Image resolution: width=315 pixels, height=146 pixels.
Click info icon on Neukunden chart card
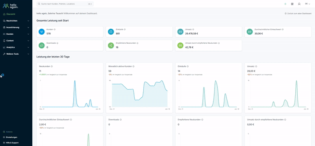[52, 66]
